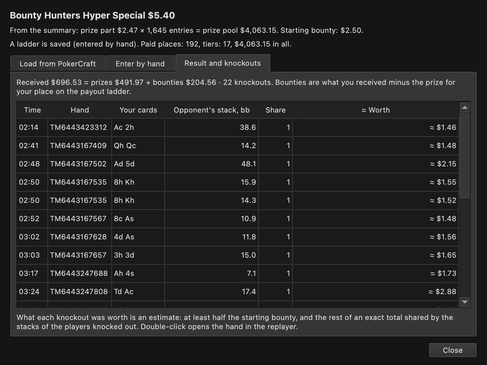487x365 pixels.
Task: Select hand TM6443167567 cell
Action: 80,219
